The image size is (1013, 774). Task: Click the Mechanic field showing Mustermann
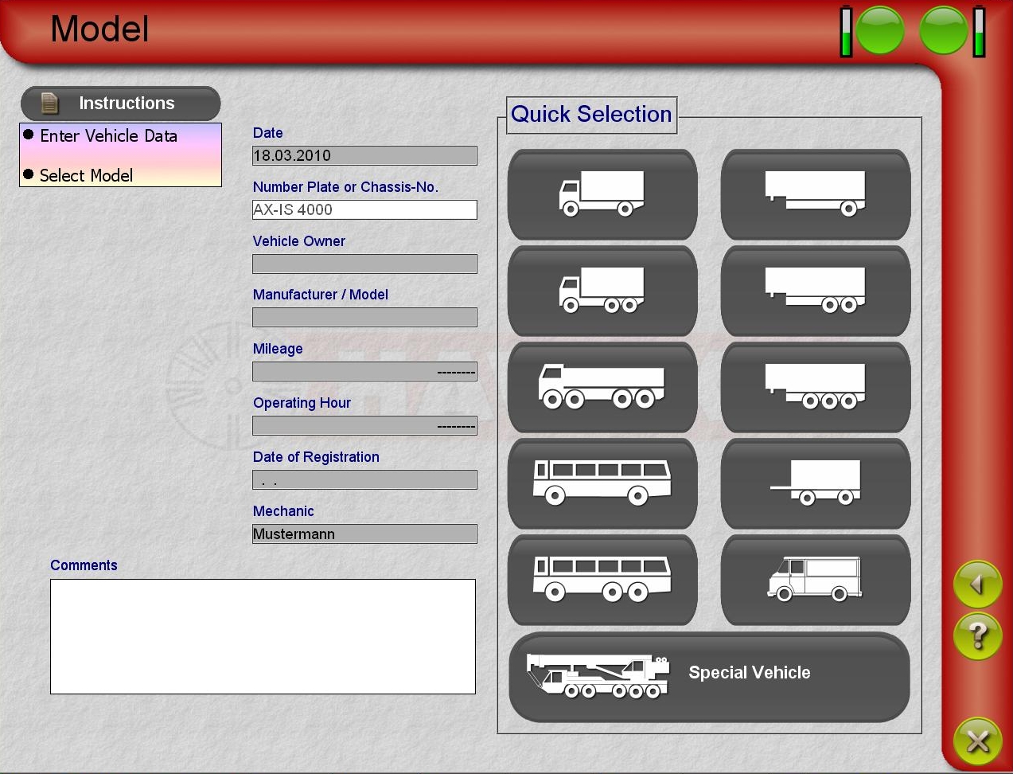pyautogui.click(x=364, y=534)
